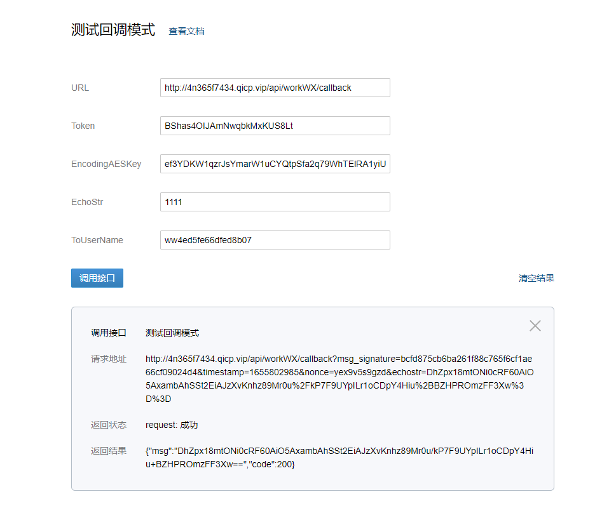Click the ToUserName input field

tap(275, 239)
